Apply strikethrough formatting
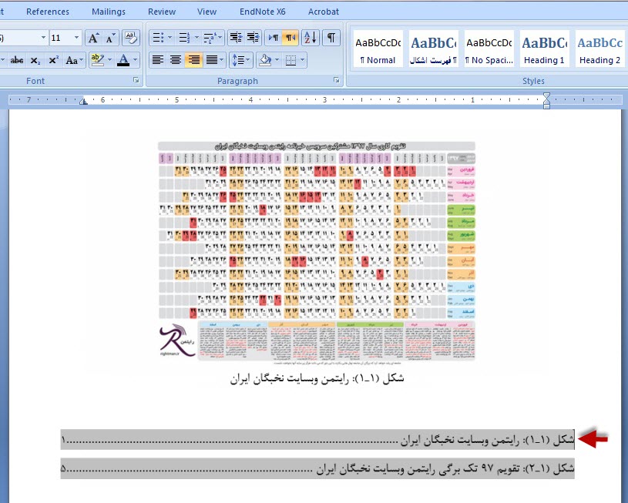Screen dimensions: 628x503 tap(16, 60)
